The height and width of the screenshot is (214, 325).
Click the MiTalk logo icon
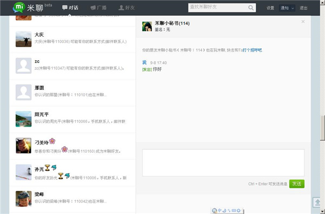(x=19, y=8)
